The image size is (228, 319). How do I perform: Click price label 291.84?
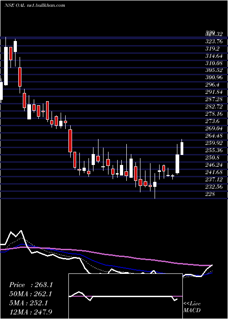[214, 92]
